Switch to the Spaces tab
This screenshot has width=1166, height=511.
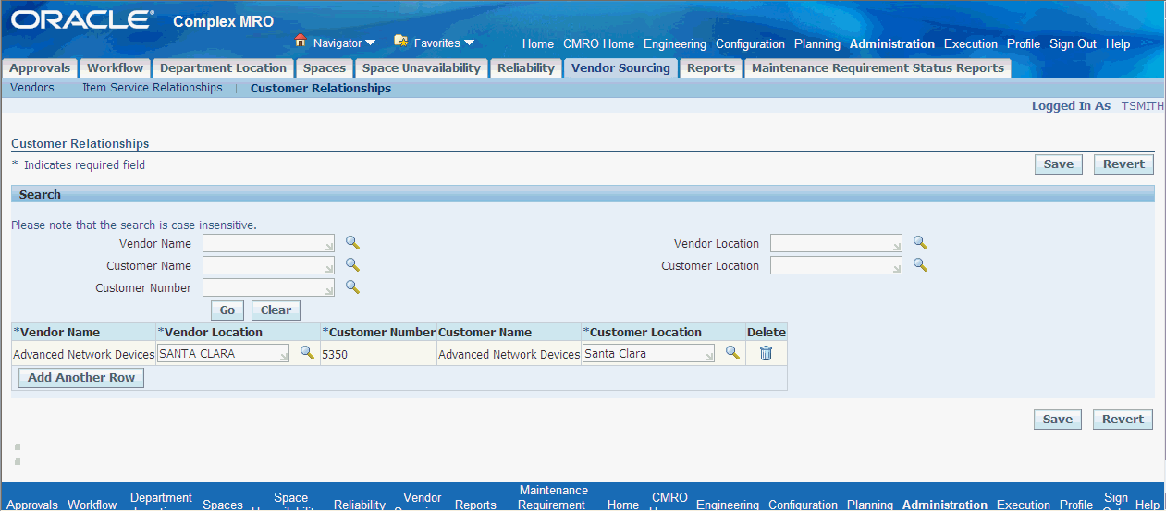click(325, 67)
